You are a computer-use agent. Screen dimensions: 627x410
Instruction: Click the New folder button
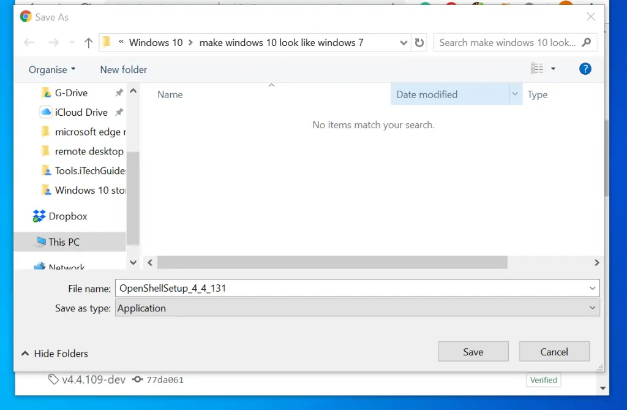pyautogui.click(x=124, y=70)
